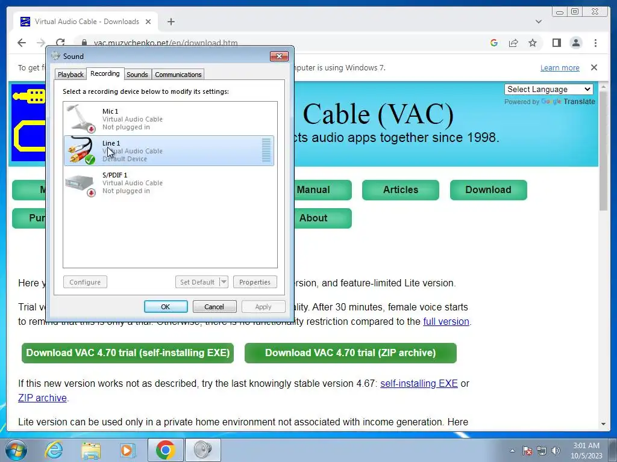Open Windows Media Player from the taskbar

(127, 450)
